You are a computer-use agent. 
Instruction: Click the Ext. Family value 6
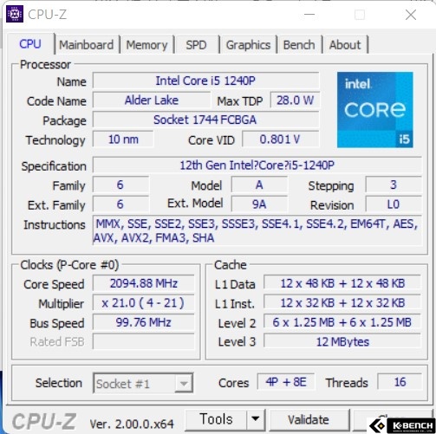(120, 204)
